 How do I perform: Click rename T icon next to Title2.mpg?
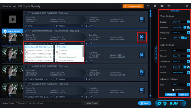30,13
